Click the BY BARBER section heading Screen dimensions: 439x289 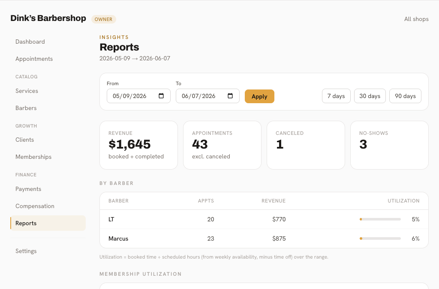[x=117, y=183]
